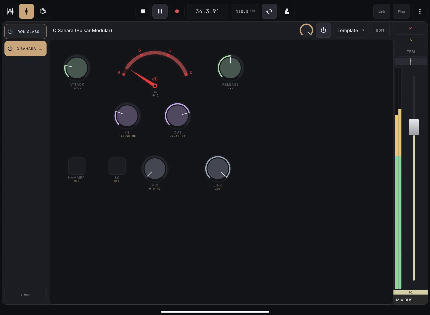This screenshot has height=315, width=430.
Task: Adjust the orange ring knob in header
Action: 306,30
